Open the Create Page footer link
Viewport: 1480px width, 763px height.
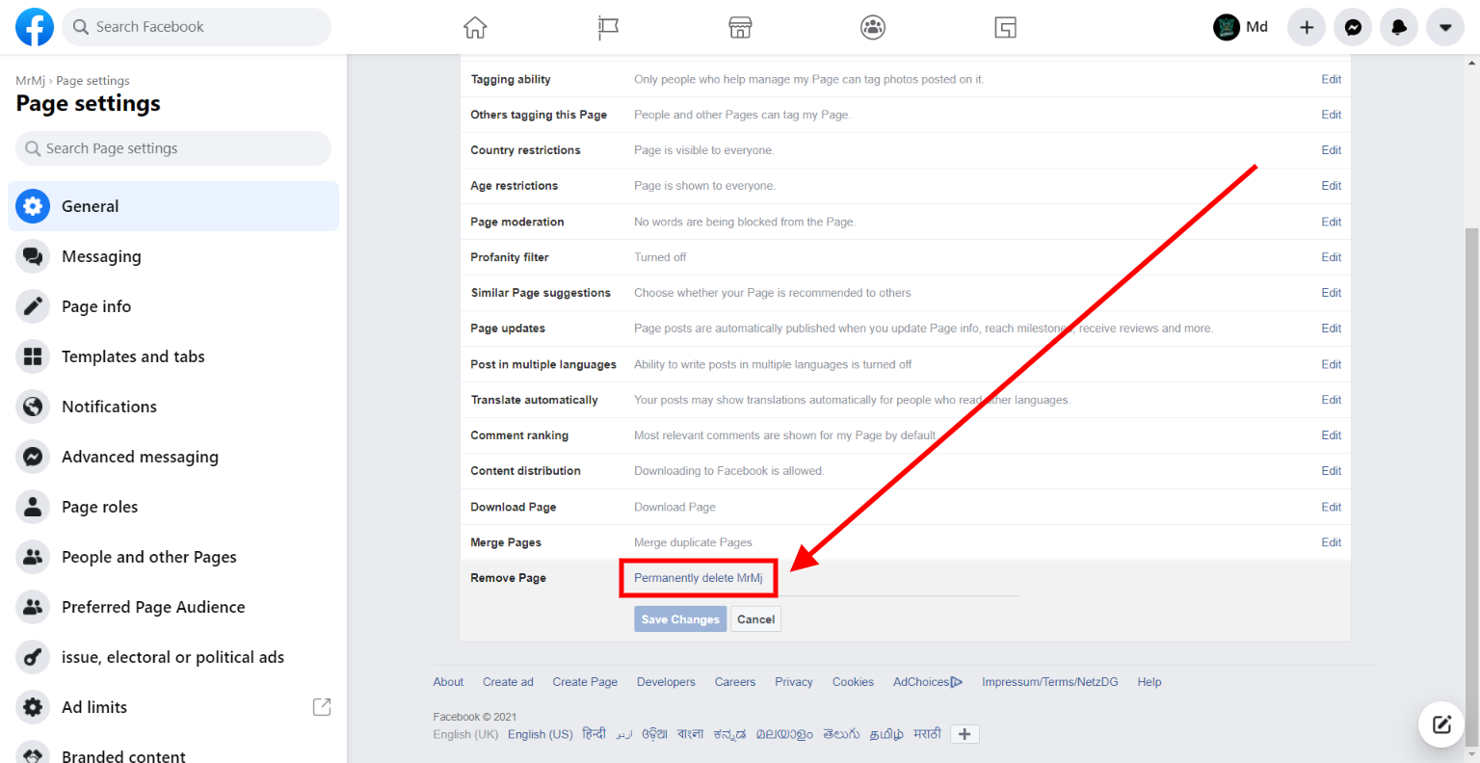coord(585,682)
